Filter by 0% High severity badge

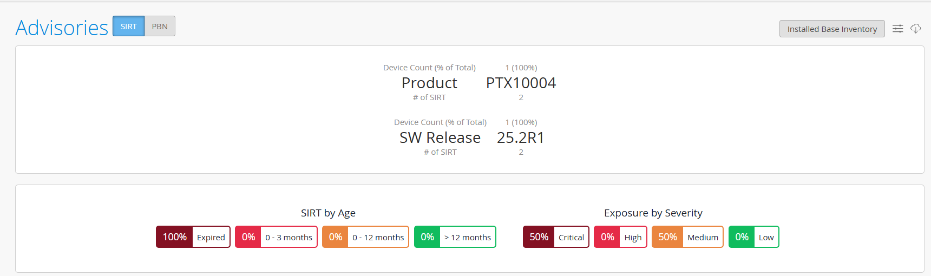click(620, 237)
